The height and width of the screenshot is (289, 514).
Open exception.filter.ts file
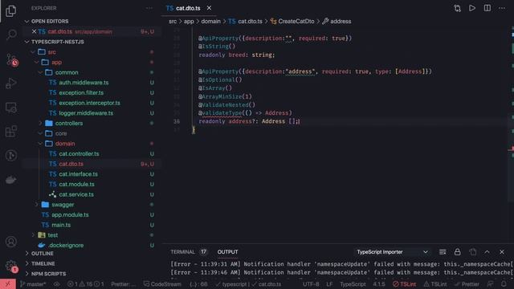81,93
